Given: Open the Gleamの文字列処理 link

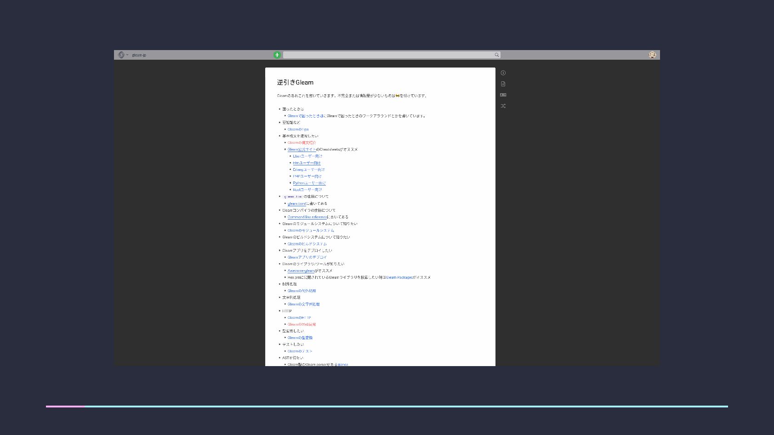Looking at the screenshot, I should point(303,304).
